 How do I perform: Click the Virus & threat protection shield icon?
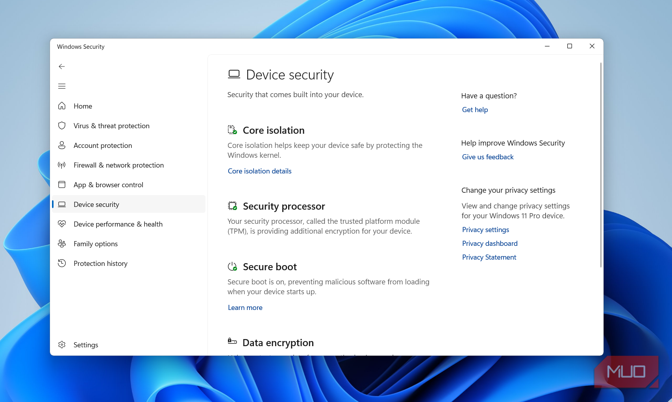62,125
